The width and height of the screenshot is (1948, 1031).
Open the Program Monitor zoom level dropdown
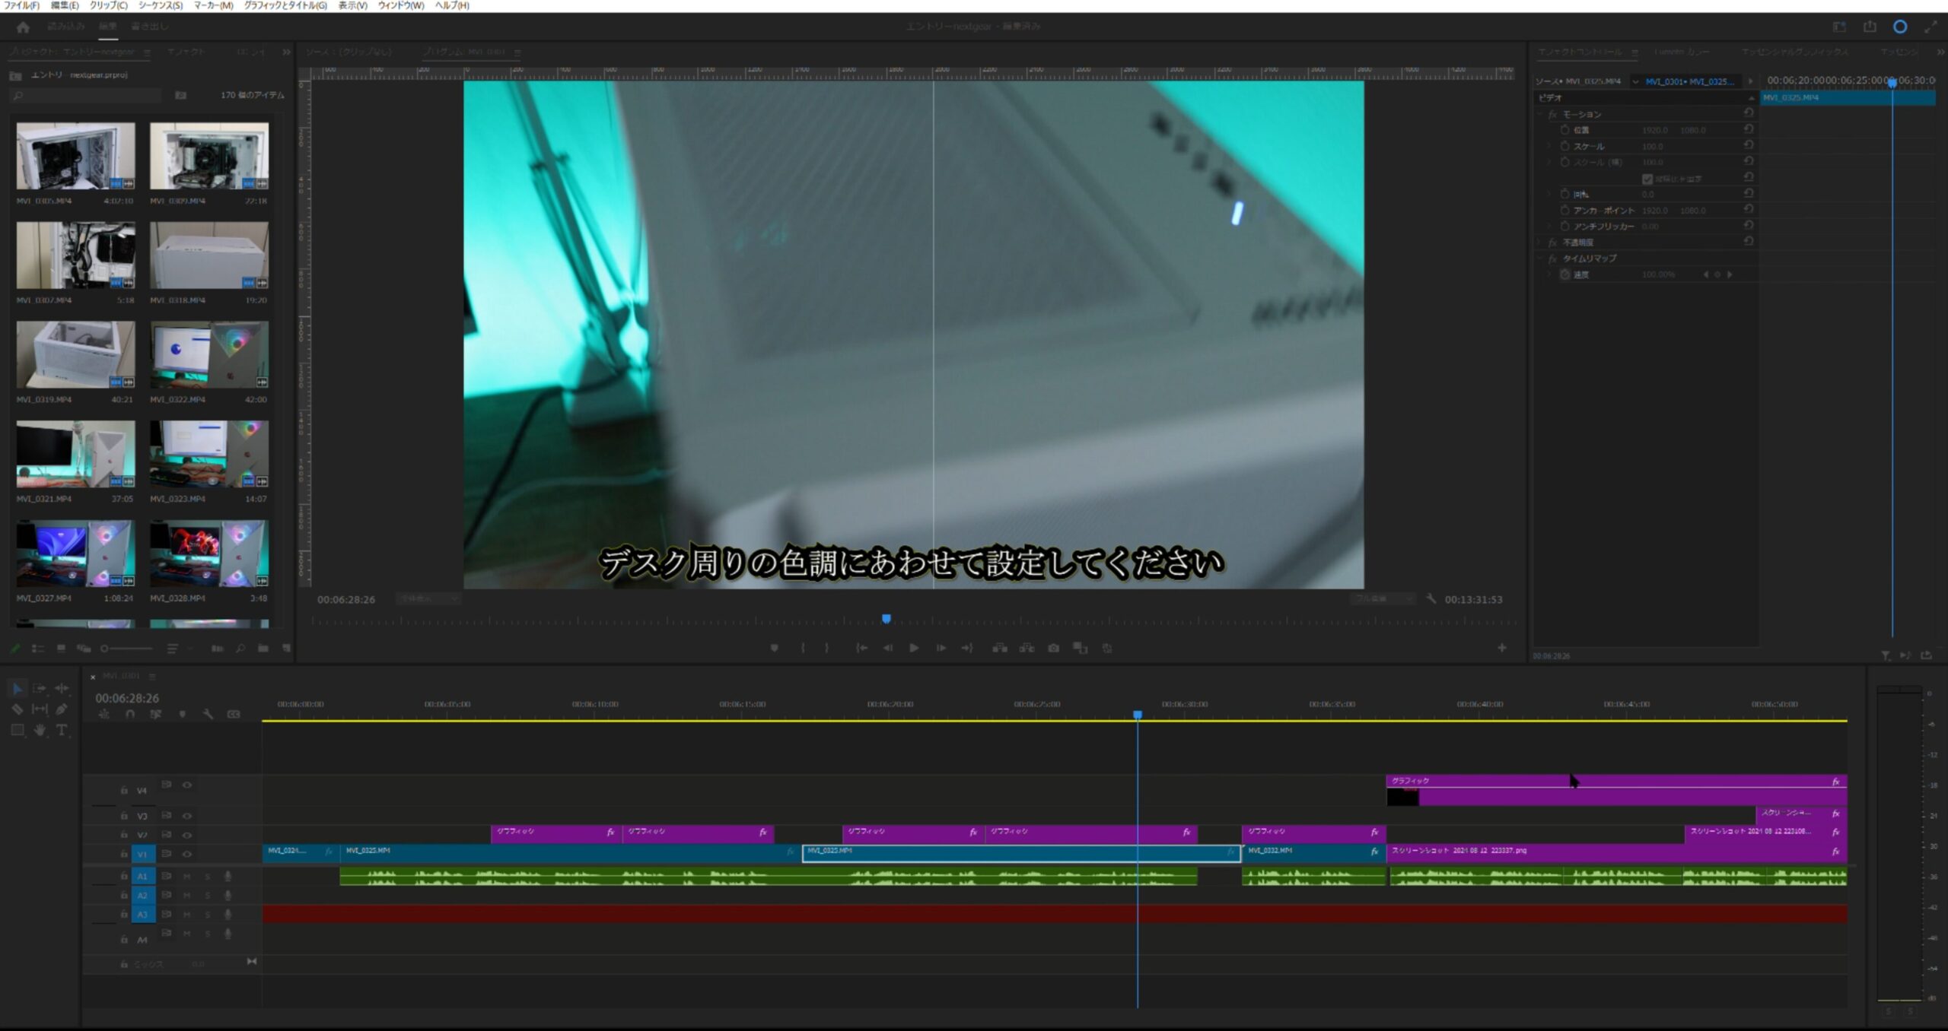point(428,598)
